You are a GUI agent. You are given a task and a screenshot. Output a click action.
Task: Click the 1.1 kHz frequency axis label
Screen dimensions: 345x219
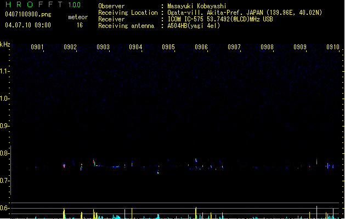(4, 71)
